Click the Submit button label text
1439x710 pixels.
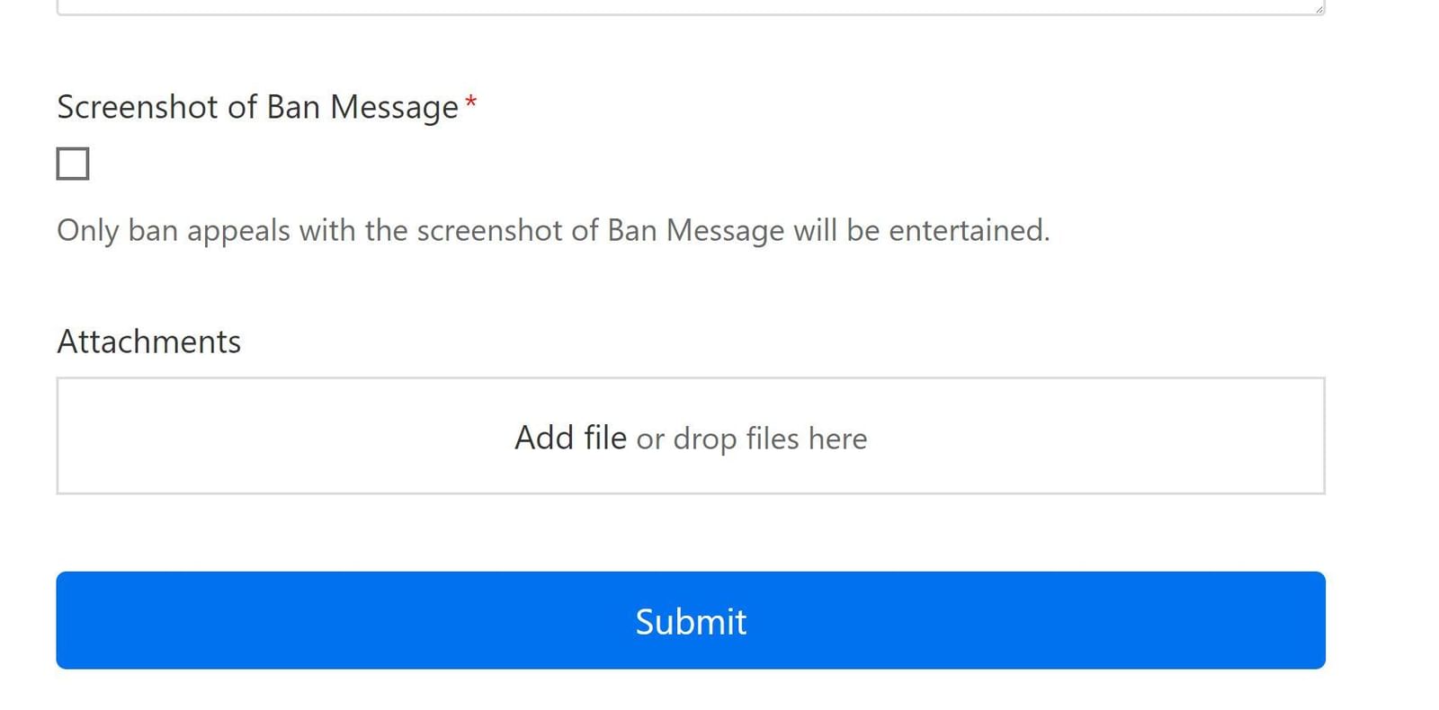[x=690, y=620]
